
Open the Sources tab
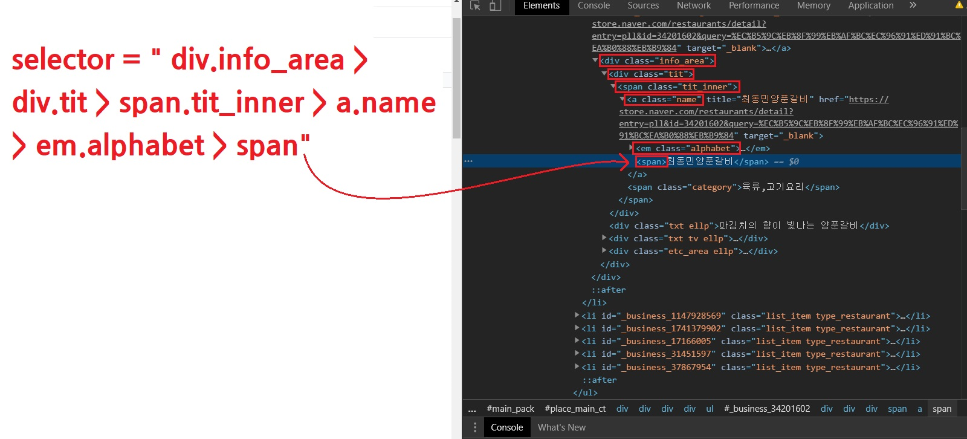[x=642, y=5]
